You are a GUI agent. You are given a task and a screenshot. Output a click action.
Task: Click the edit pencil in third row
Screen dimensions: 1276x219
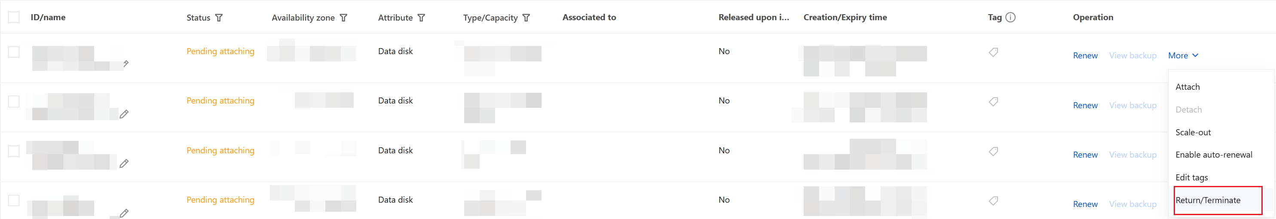[x=124, y=164]
